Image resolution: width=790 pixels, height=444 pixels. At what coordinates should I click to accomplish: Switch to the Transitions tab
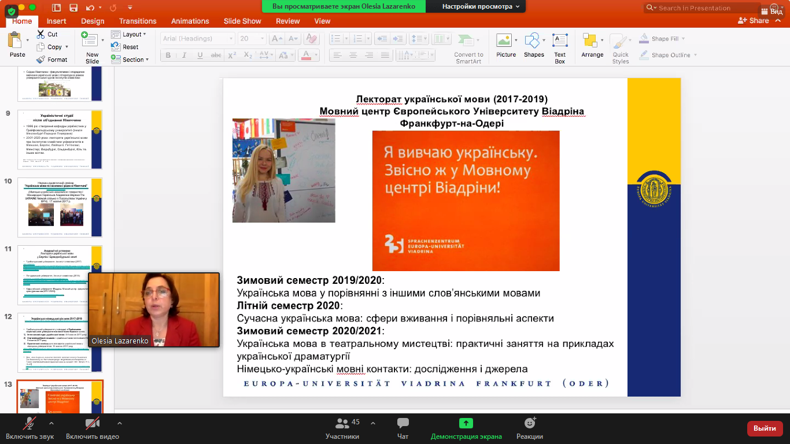click(x=138, y=21)
